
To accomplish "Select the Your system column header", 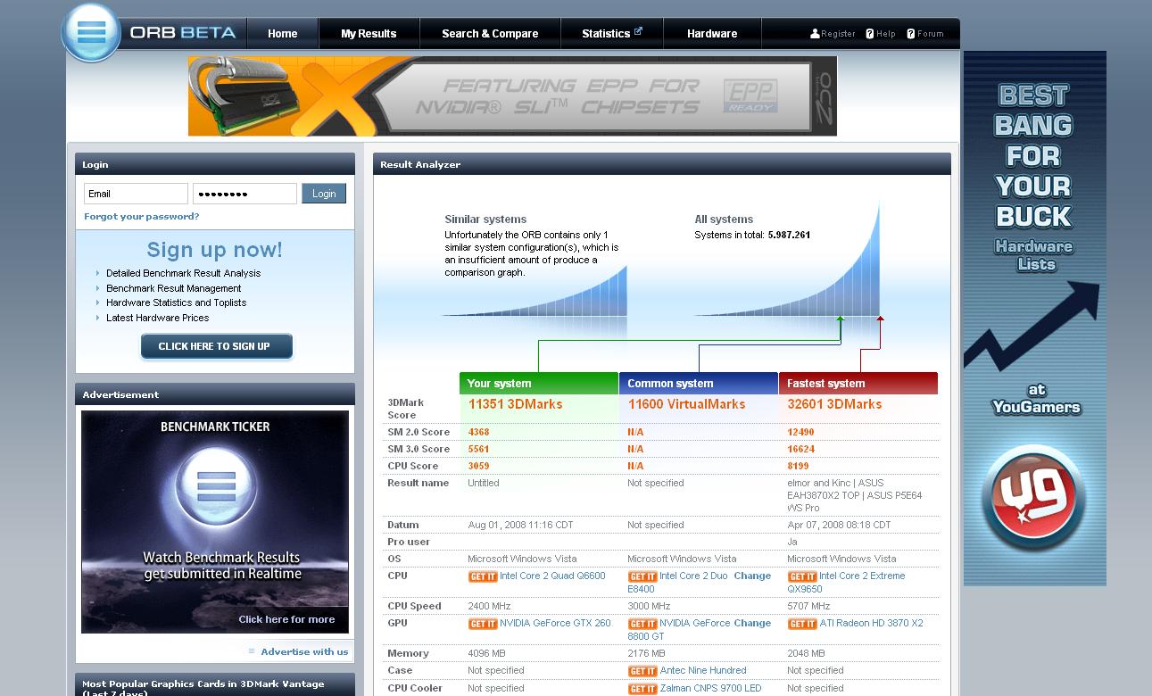I will pyautogui.click(x=538, y=383).
